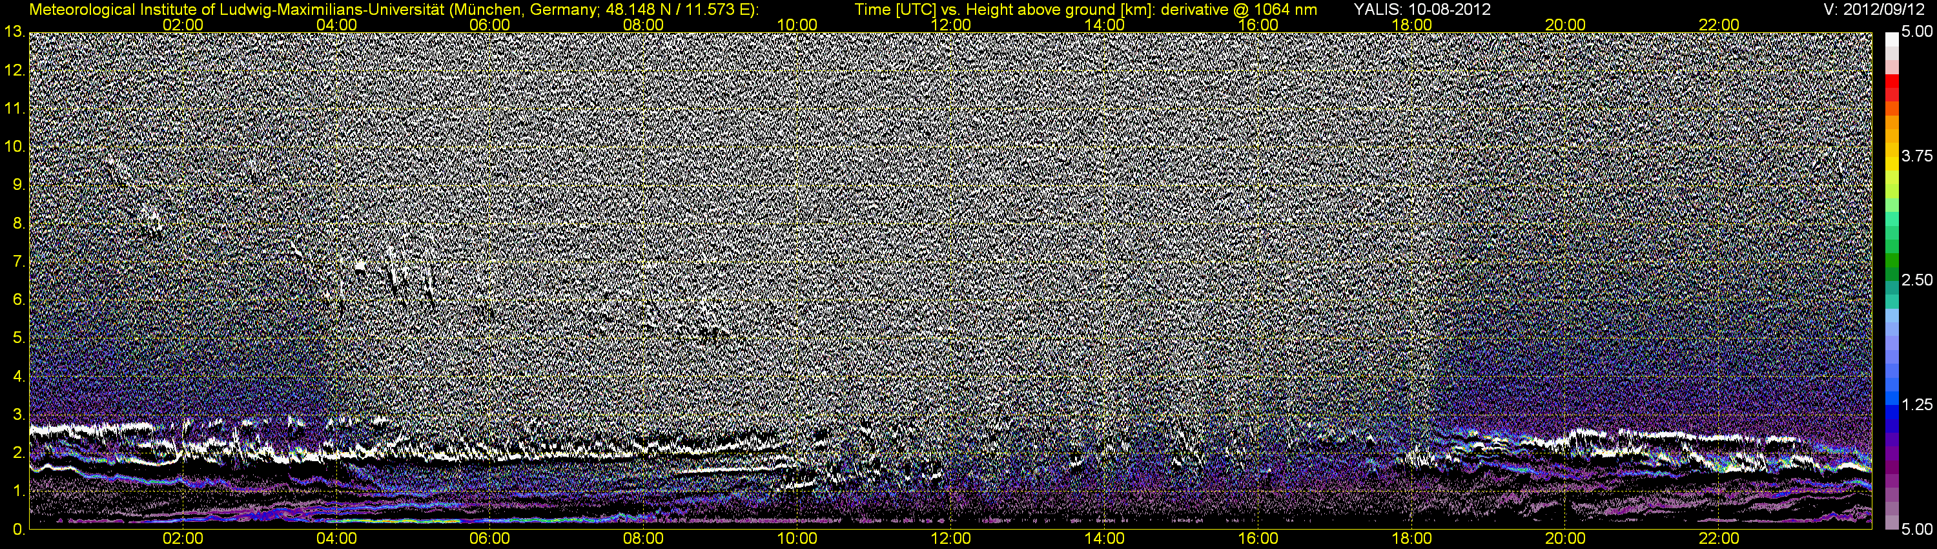Select the 08:00 label on the top time axis
Screen dimensions: 1937x549
pos(644,25)
